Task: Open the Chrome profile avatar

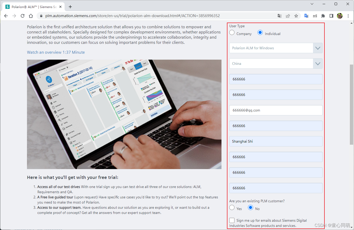Action: point(340,16)
